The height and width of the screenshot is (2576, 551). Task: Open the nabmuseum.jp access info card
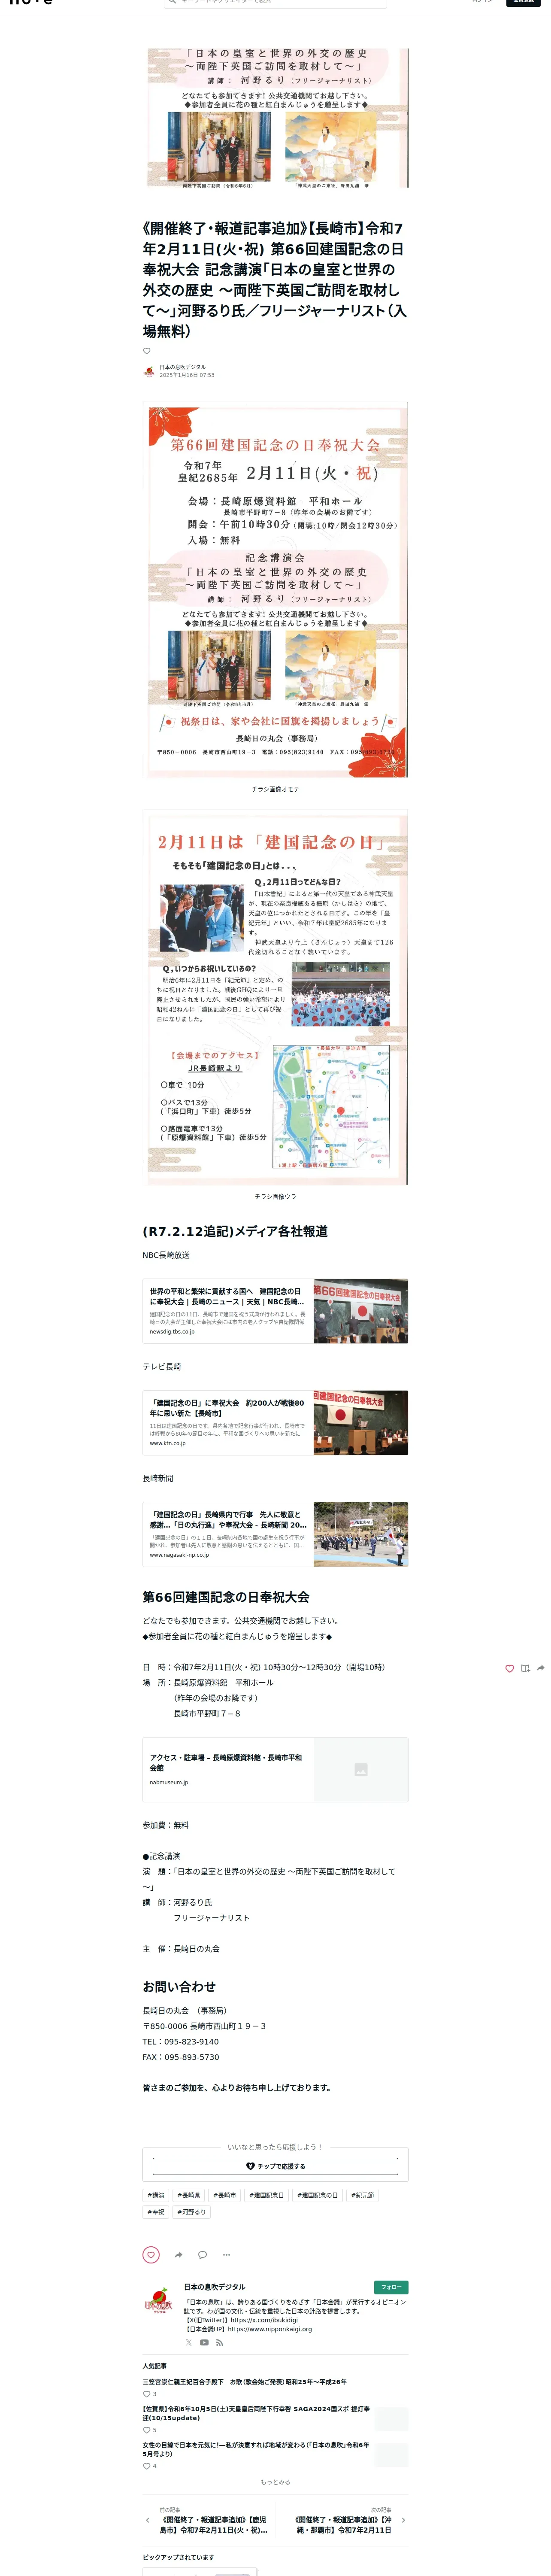coord(275,1769)
